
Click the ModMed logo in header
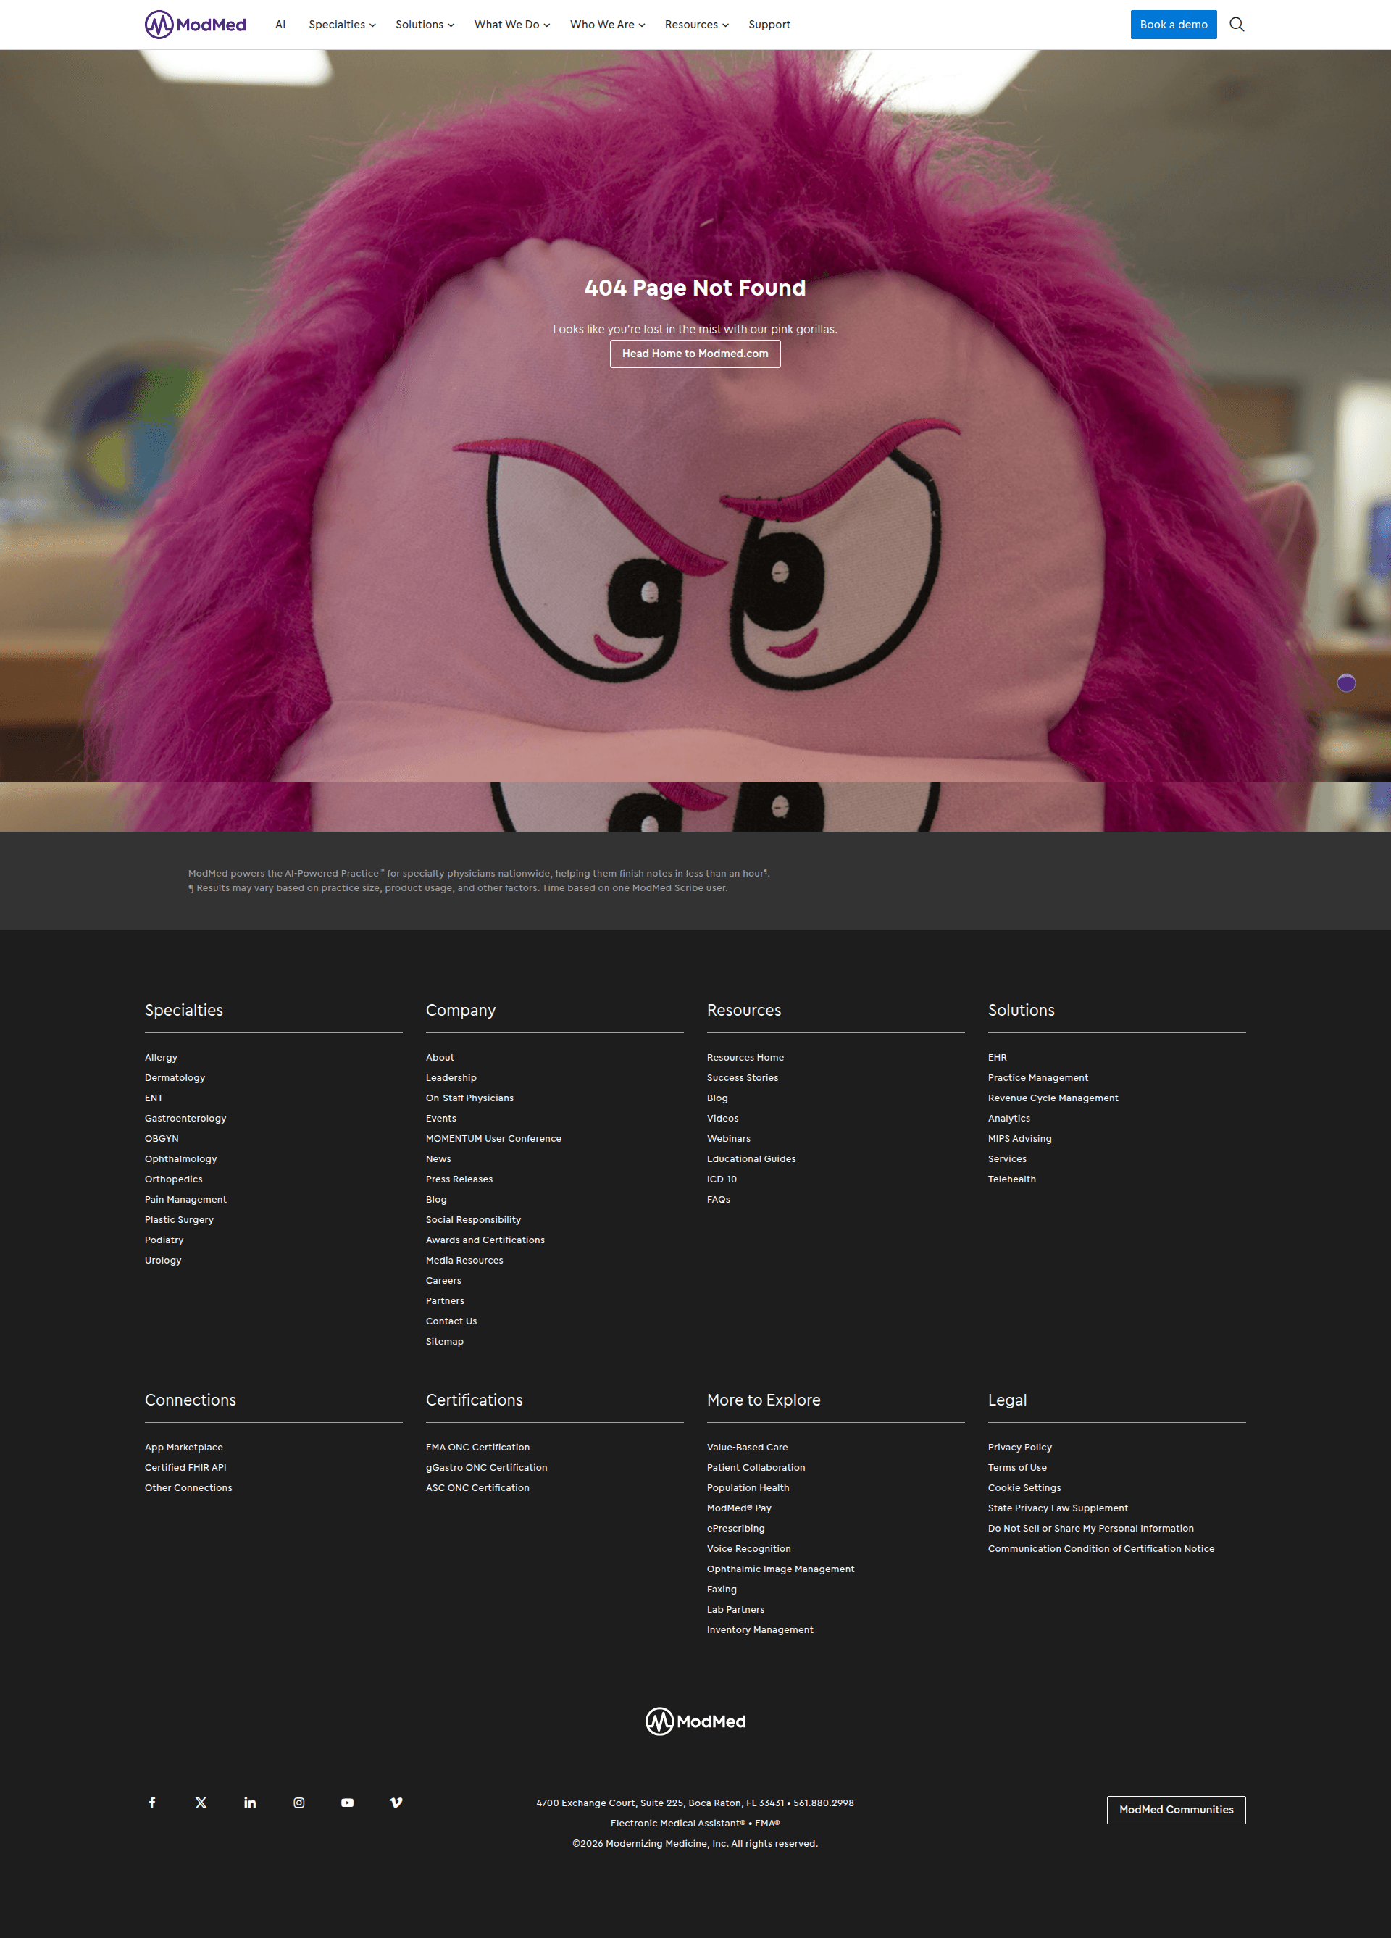196,25
